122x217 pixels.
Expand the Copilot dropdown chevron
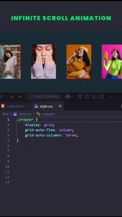[x=72, y=97]
